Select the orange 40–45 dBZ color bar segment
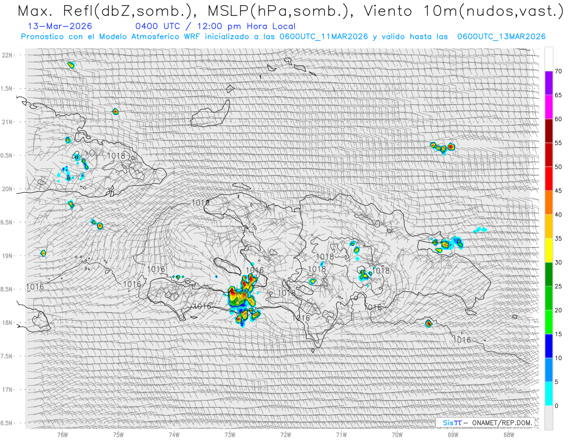The height and width of the screenshot is (441, 571). coord(549,203)
